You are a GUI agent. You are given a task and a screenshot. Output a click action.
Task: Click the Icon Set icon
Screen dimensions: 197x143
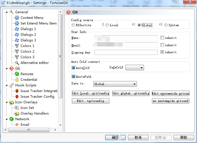pos(17,108)
